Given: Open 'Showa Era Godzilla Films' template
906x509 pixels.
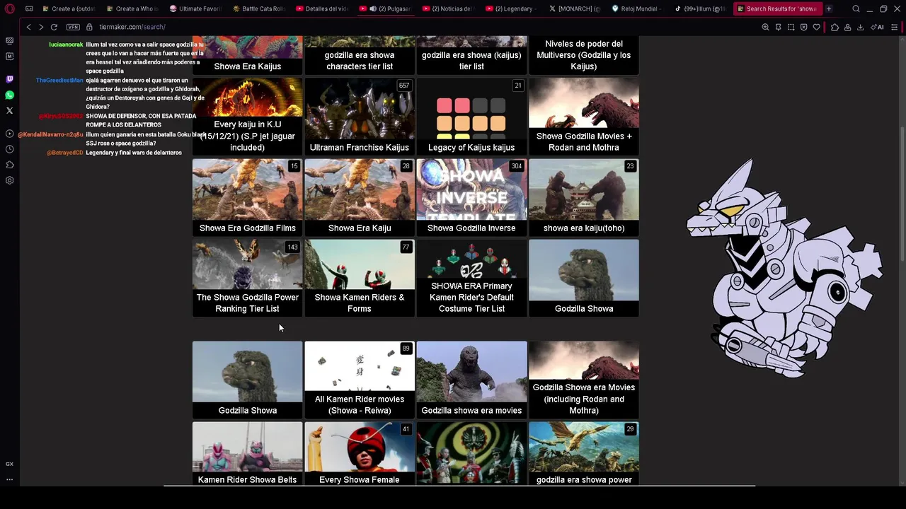Looking at the screenshot, I should click(x=247, y=197).
